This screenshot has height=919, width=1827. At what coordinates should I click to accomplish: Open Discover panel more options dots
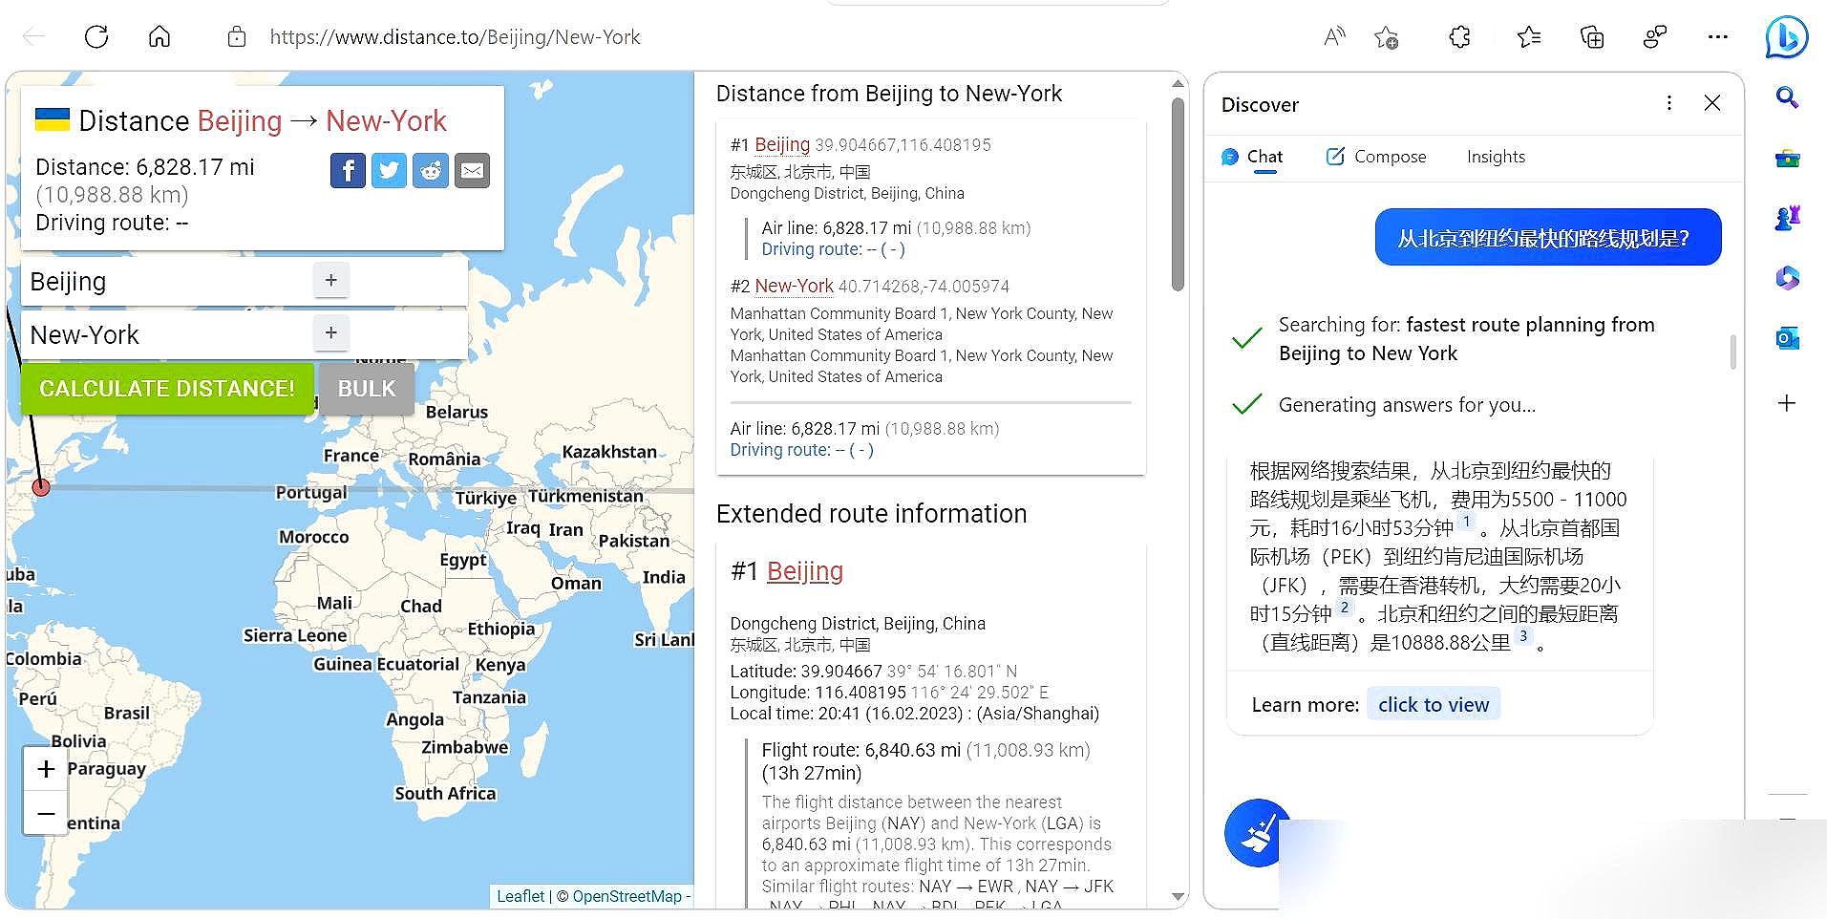click(1668, 103)
